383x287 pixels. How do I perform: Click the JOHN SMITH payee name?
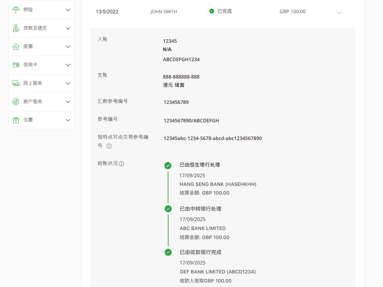pos(164,11)
